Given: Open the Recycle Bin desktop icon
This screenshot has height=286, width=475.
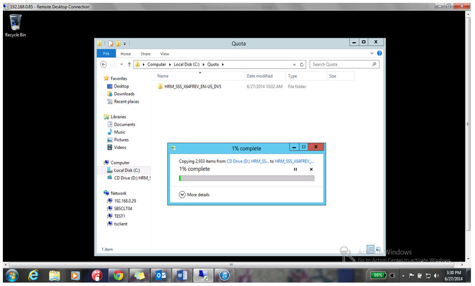Looking at the screenshot, I should [x=15, y=26].
